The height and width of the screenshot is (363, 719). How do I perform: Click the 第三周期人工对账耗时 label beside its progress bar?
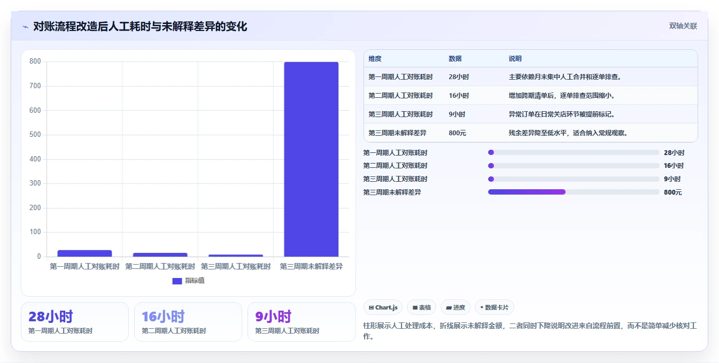tap(395, 179)
